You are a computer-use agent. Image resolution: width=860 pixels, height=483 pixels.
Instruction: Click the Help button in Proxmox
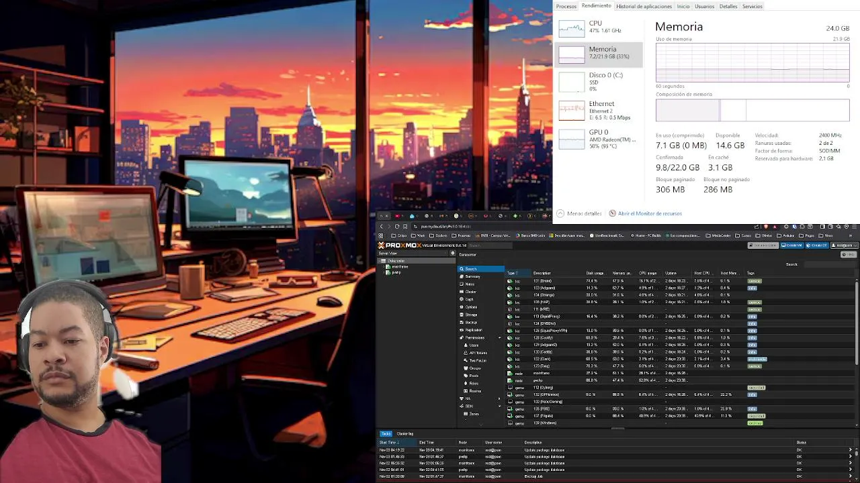[x=848, y=254]
